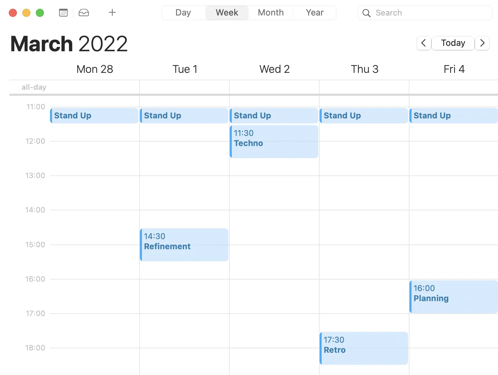Click the Fri 4 day header

pyautogui.click(x=454, y=69)
